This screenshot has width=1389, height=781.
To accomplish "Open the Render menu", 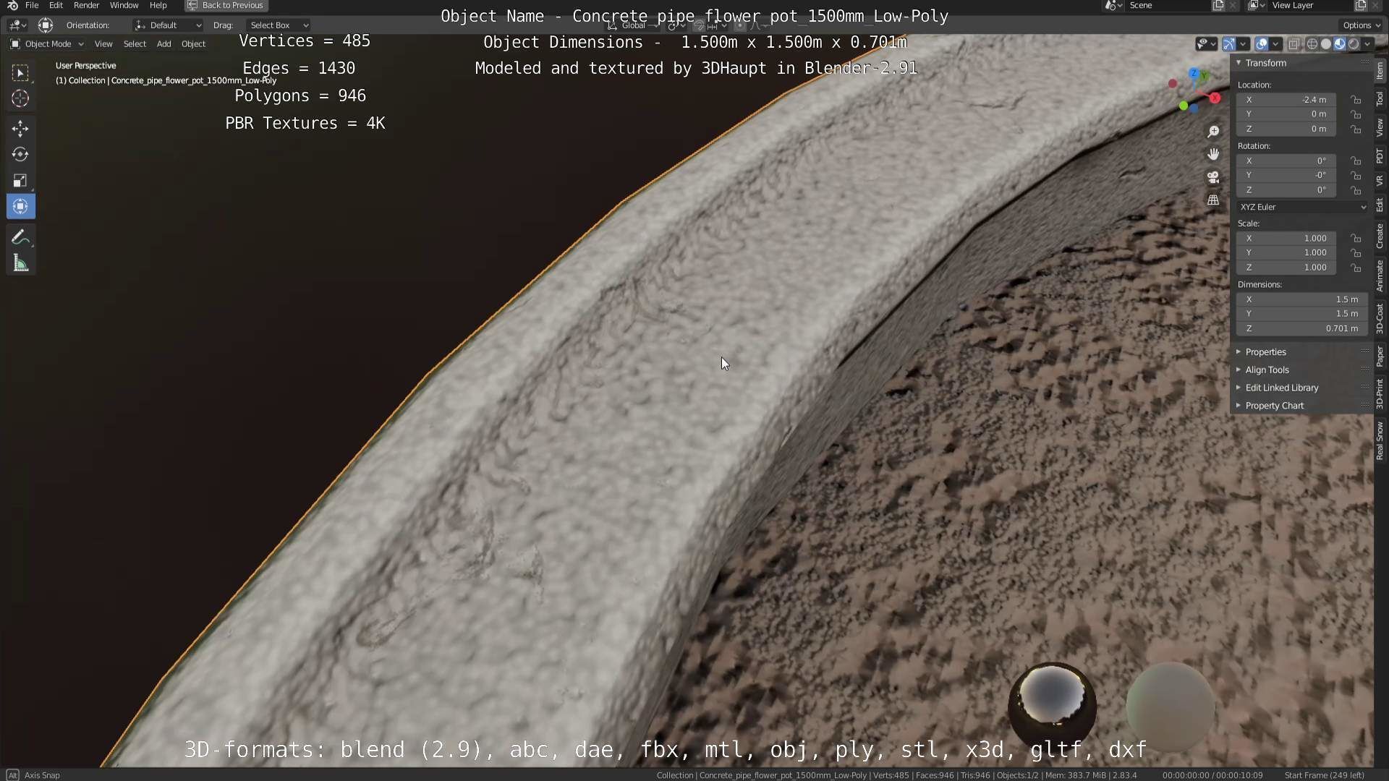I will point(86,5).
